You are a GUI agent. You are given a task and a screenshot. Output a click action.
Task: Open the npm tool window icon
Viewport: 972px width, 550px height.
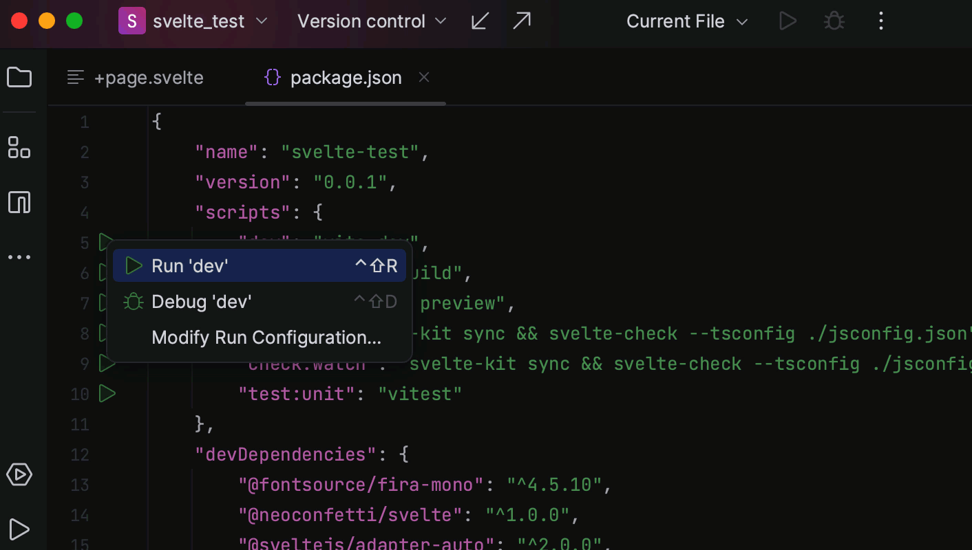19,202
